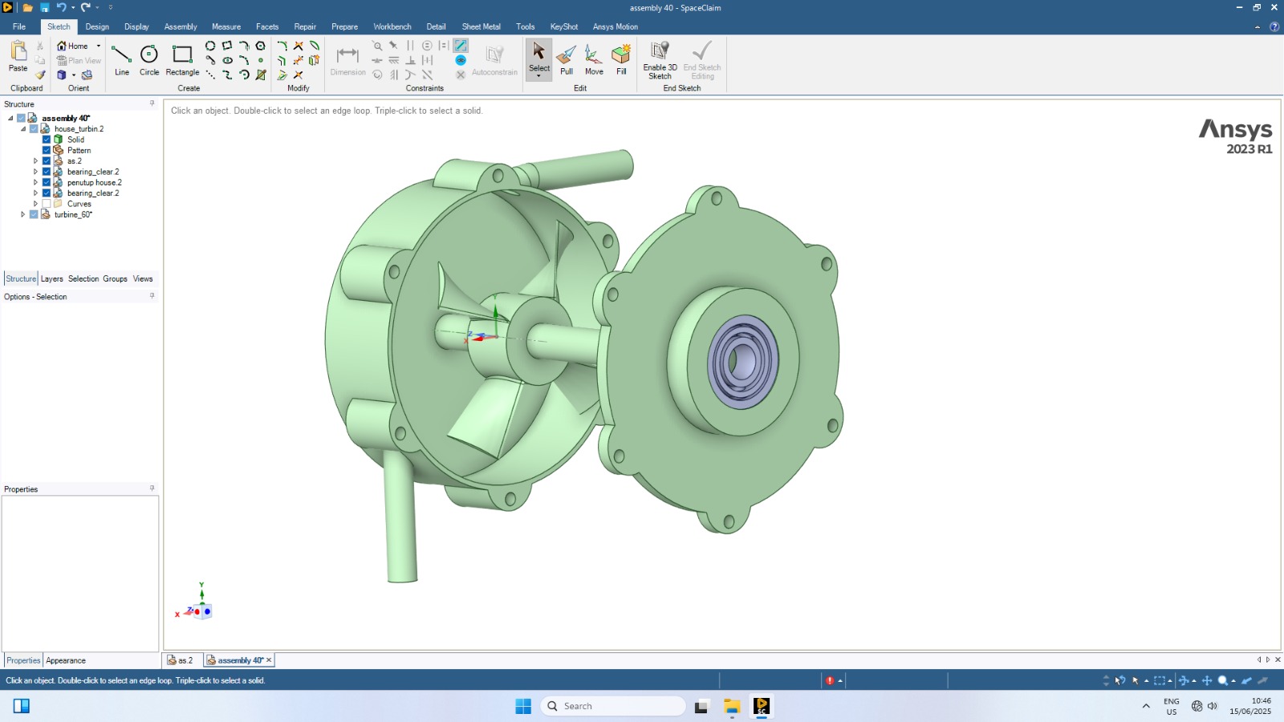Click the Windows taskbar Search box
This screenshot has height=722, width=1284.
[x=614, y=706]
